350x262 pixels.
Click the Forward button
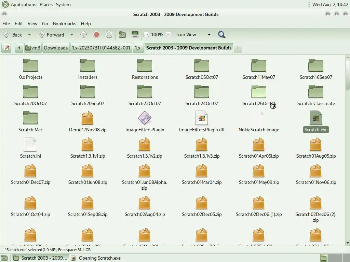(x=51, y=34)
